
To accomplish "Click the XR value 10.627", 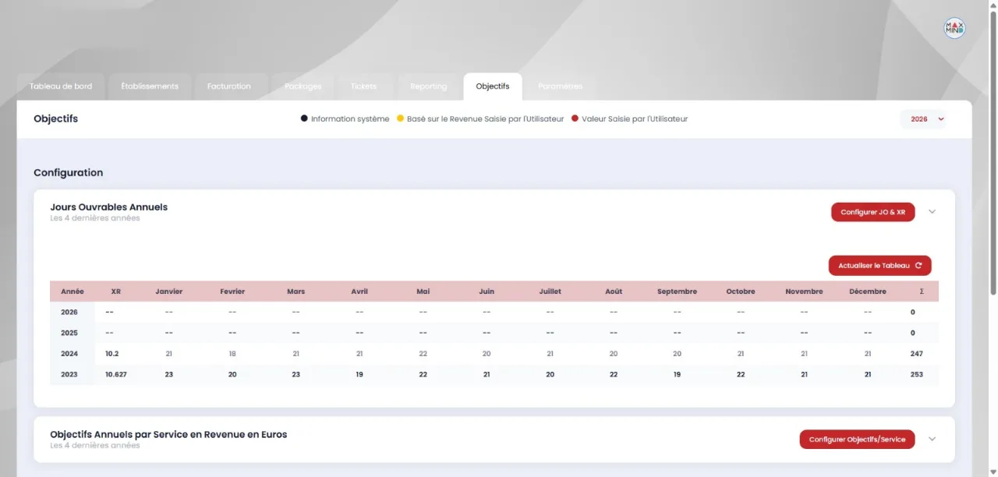I will [116, 374].
